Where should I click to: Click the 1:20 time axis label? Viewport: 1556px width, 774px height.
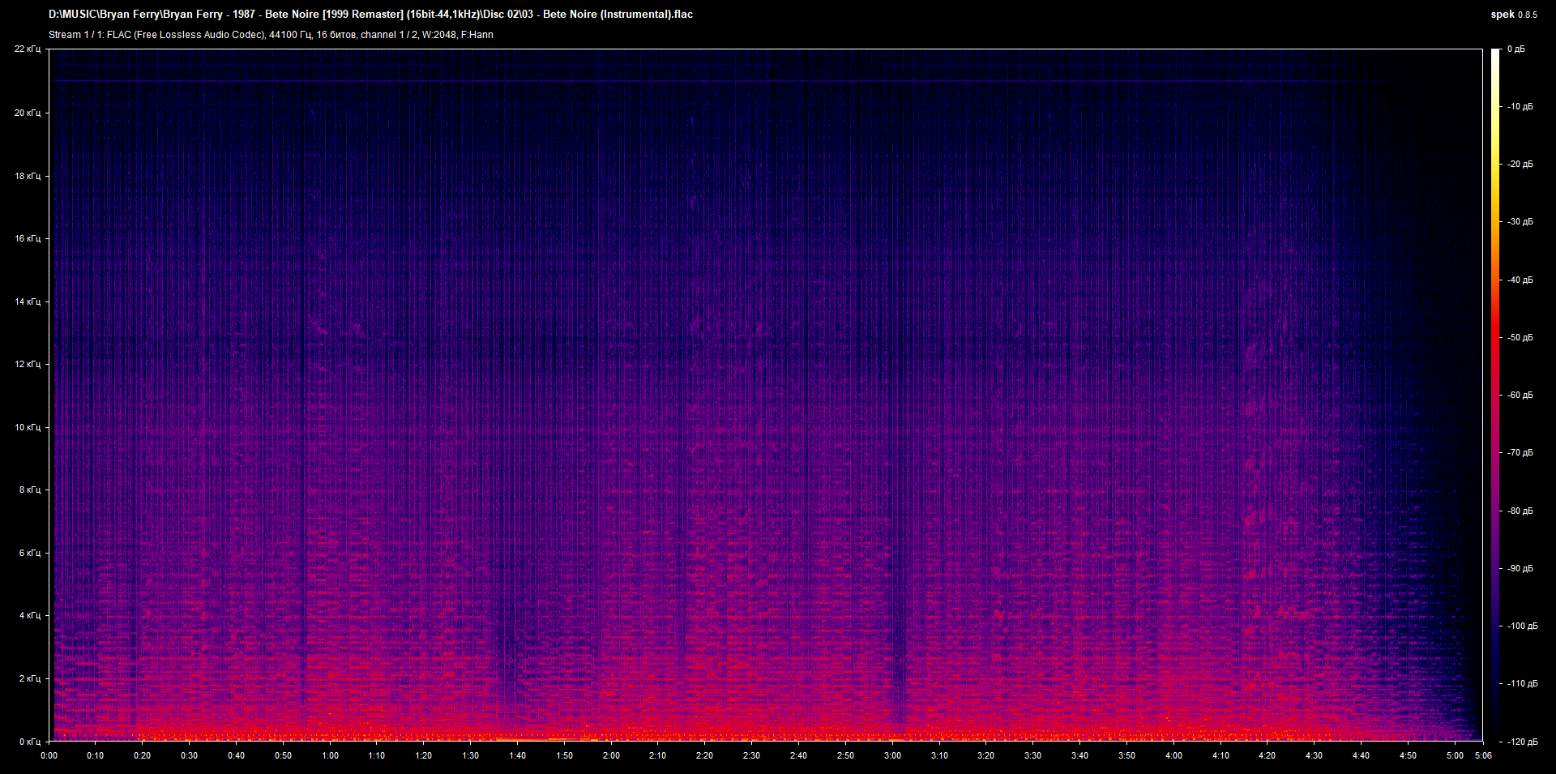point(424,755)
